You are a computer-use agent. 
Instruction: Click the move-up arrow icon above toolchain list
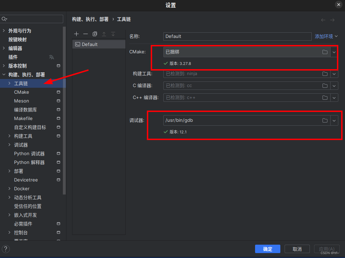click(x=104, y=34)
